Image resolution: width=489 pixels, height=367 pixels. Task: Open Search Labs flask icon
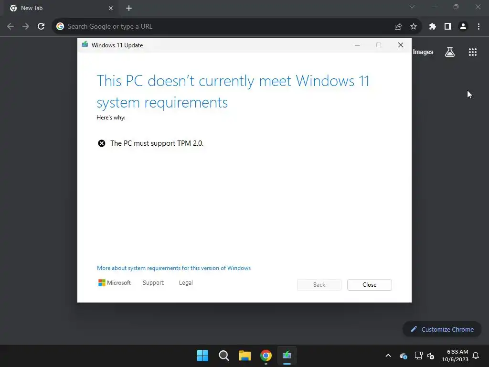point(450,52)
